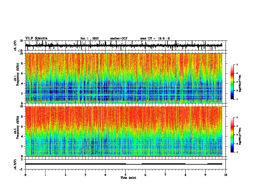Click the 4 tick label on Time axis

106,175
